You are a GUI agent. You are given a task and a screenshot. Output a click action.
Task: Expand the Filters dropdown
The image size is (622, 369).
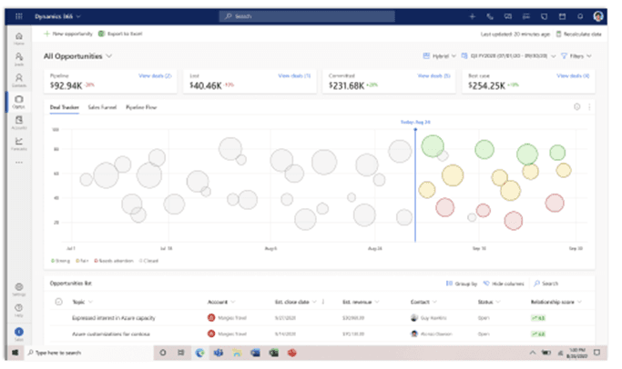(x=577, y=56)
